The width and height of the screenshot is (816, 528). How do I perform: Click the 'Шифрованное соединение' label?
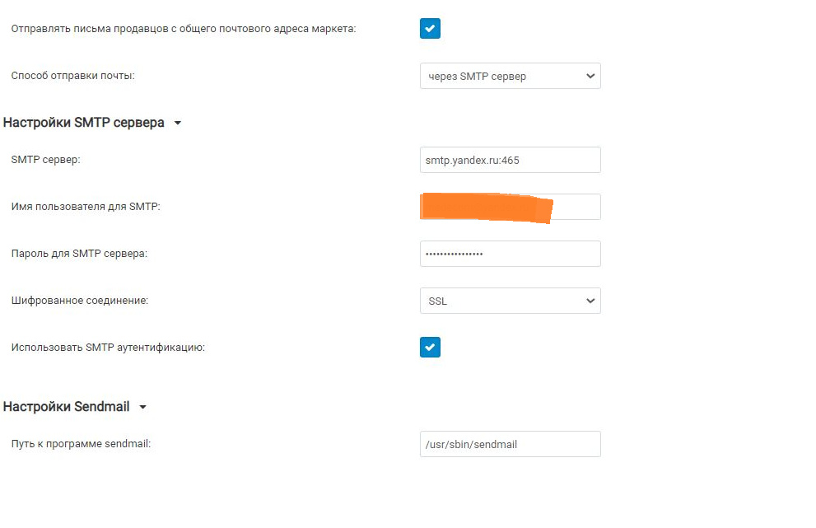click(x=80, y=301)
